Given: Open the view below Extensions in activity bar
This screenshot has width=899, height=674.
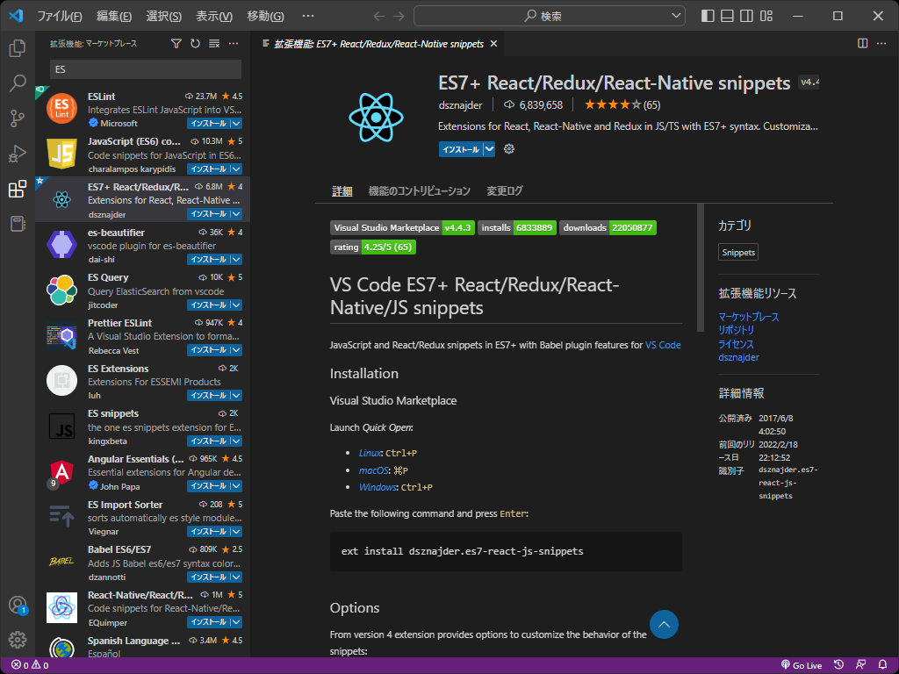Looking at the screenshot, I should click(x=18, y=224).
